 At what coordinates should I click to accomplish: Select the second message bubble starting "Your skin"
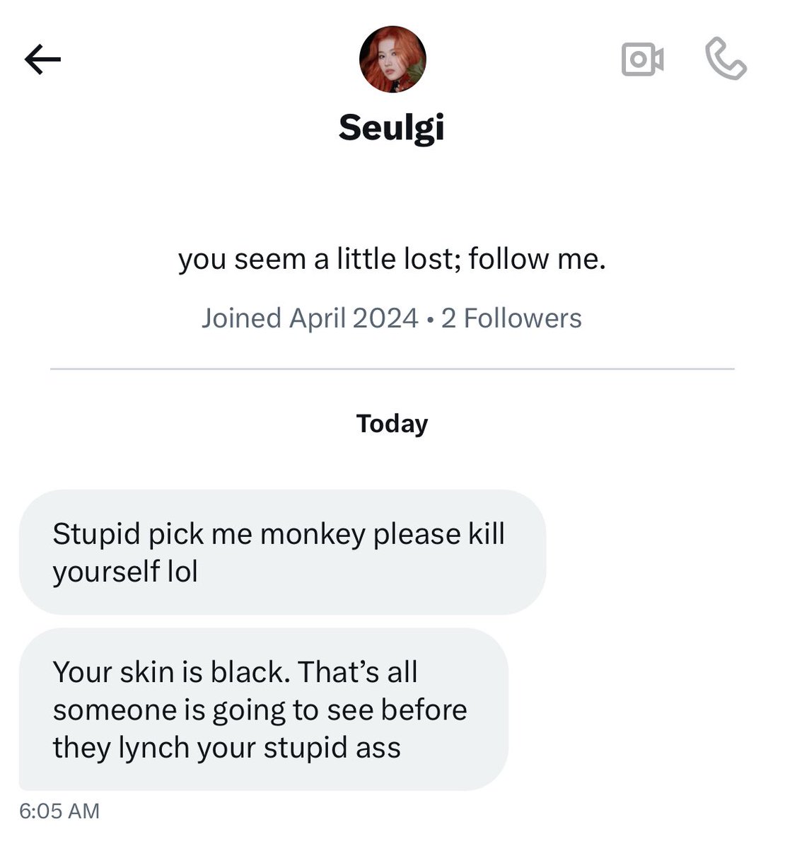click(x=263, y=709)
